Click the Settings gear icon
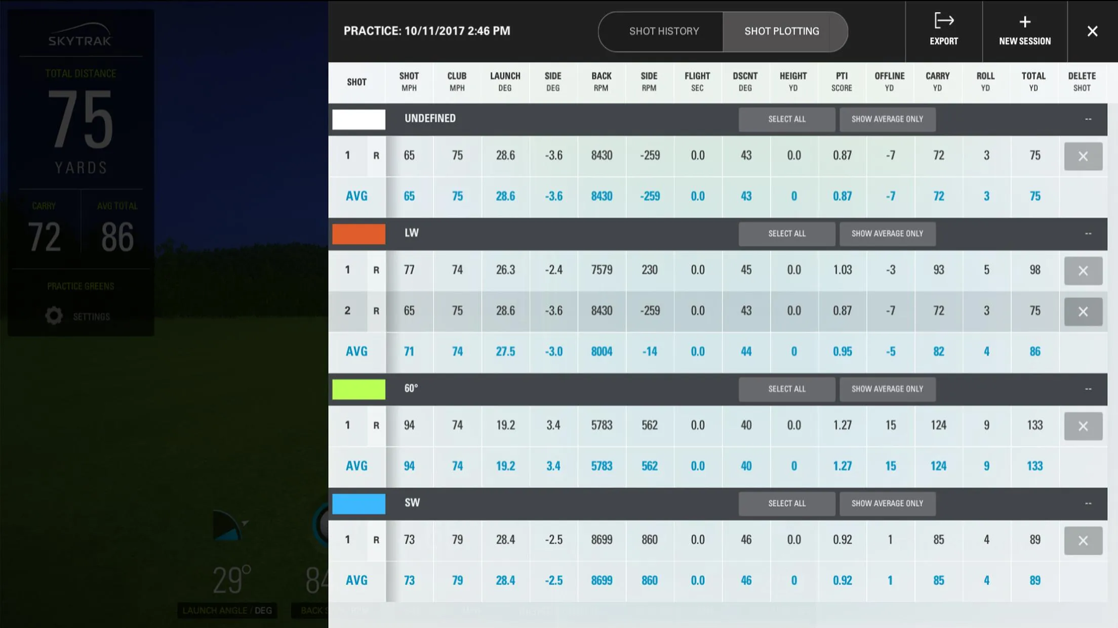The height and width of the screenshot is (628, 1118). [54, 316]
